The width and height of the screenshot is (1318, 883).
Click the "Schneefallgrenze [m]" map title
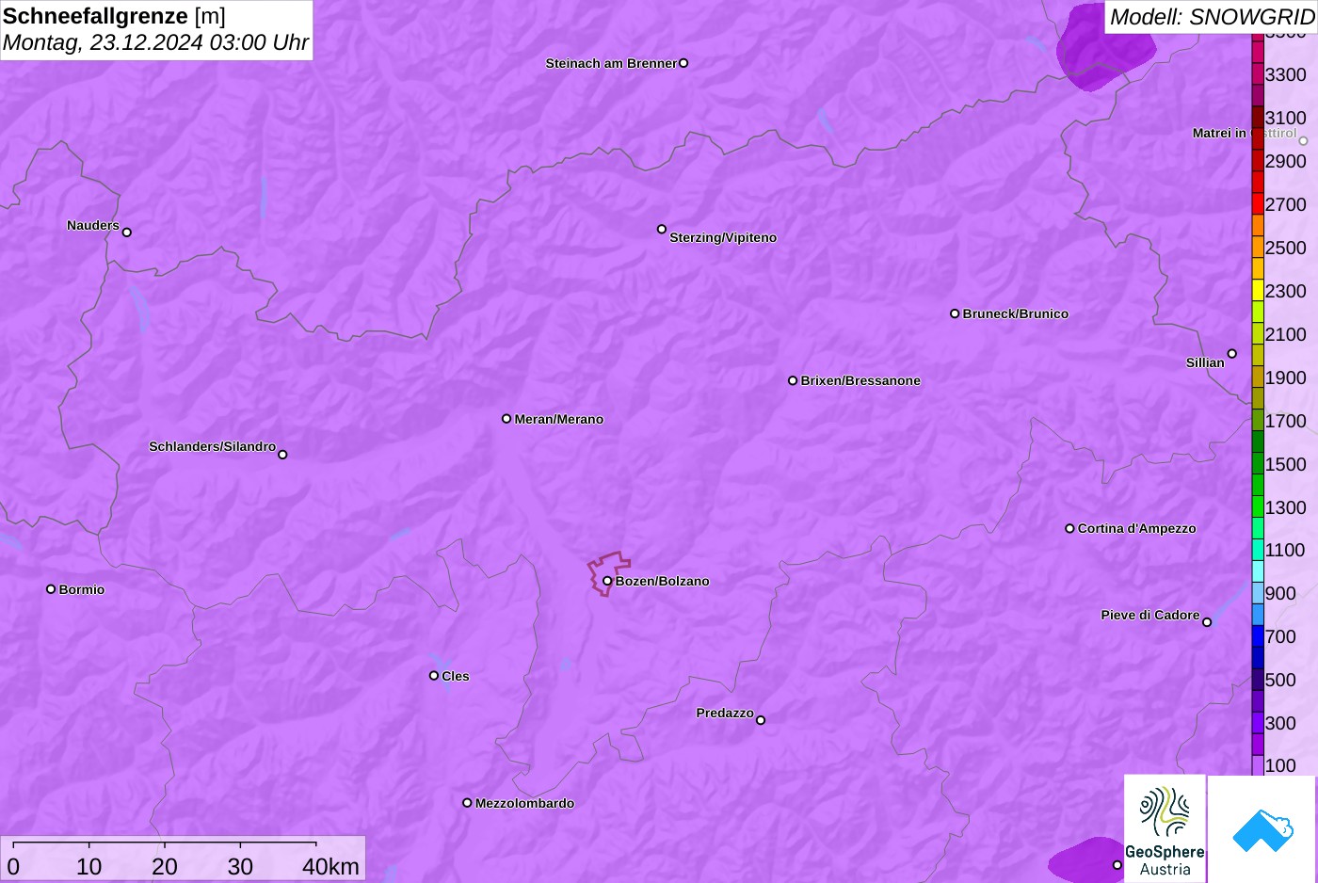pos(114,16)
